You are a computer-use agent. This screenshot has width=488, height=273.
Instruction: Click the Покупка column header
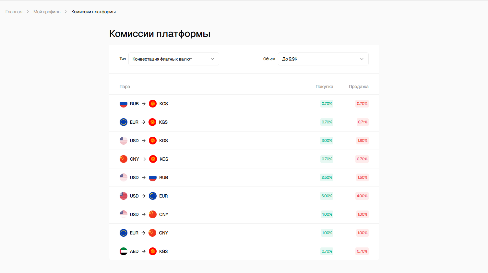click(x=324, y=86)
